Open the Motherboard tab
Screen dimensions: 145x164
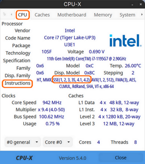(72, 15)
